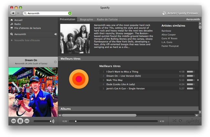Click the magnifier icon in the search field
The width and height of the screenshot is (210, 137).
(x=25, y=13)
